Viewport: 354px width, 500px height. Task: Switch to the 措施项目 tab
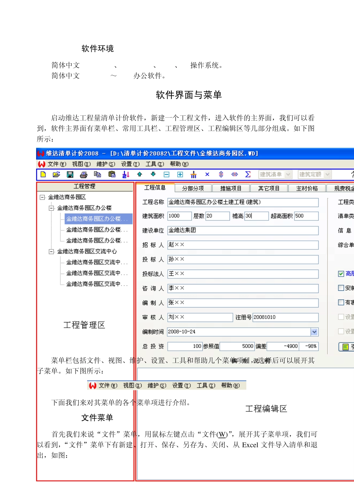(231, 188)
